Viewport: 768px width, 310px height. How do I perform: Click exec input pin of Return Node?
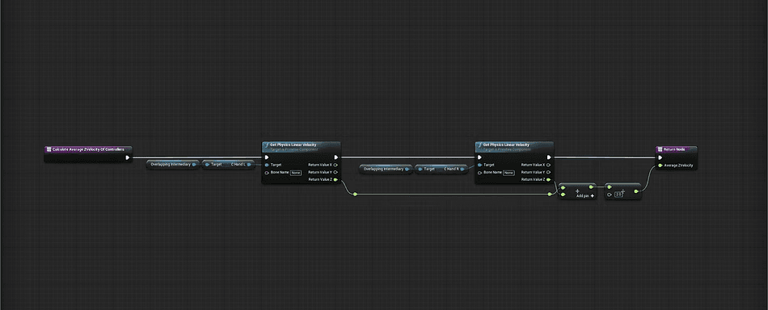point(660,157)
